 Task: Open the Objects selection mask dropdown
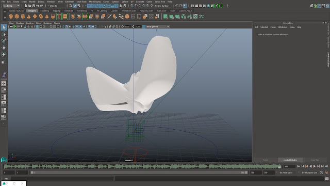[56, 6]
